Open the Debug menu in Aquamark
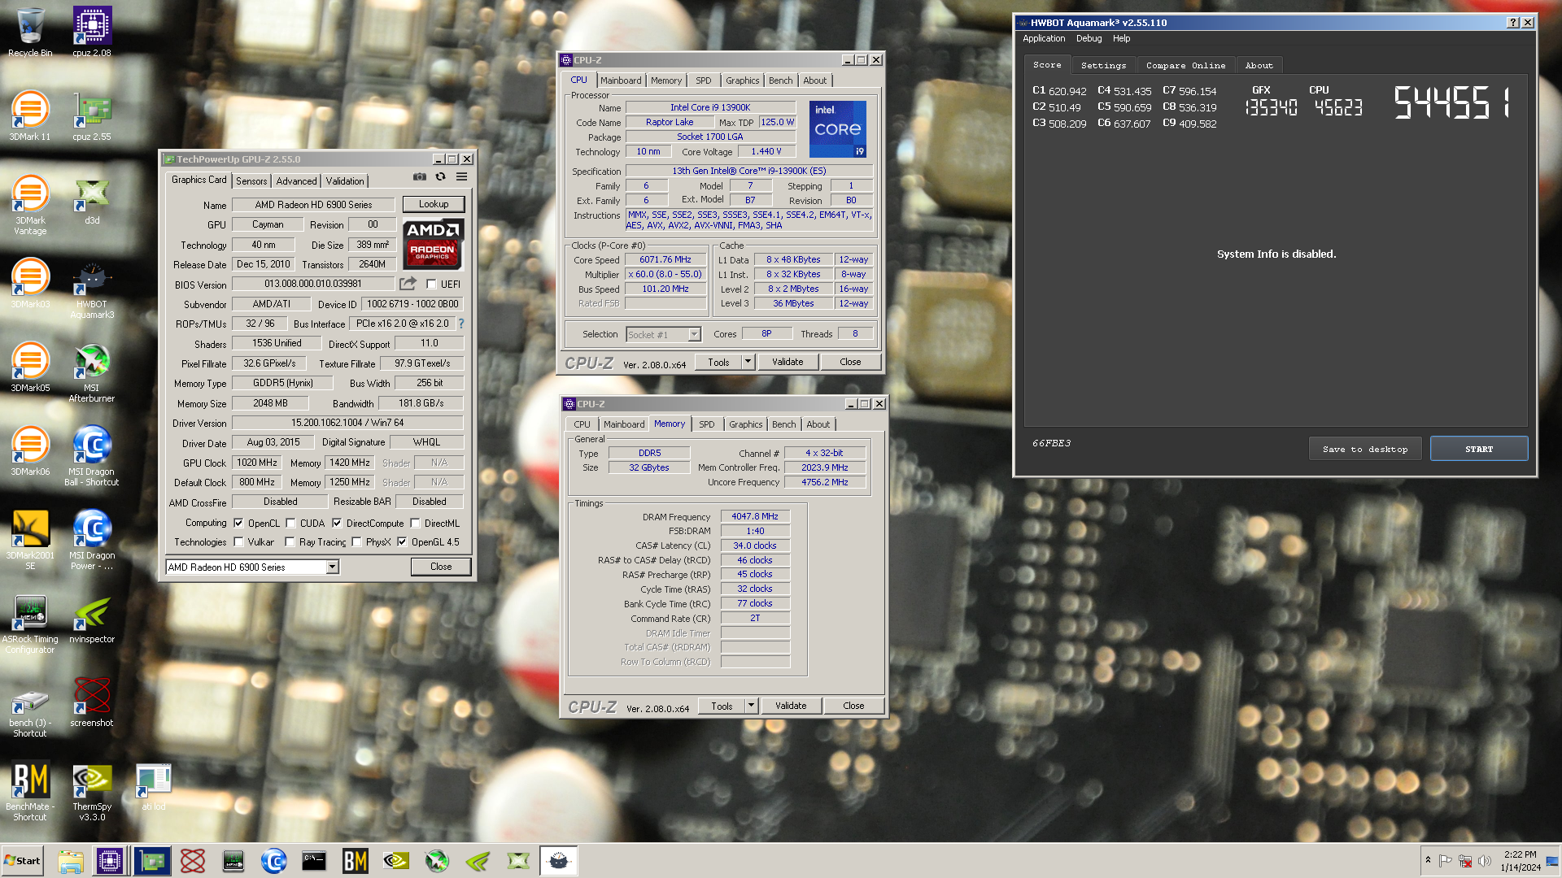Image resolution: width=1562 pixels, height=878 pixels. [x=1089, y=38]
